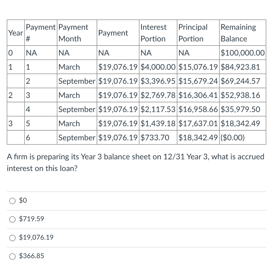Click the Payment # column header
This screenshot has width=275, height=266.
click(x=40, y=33)
